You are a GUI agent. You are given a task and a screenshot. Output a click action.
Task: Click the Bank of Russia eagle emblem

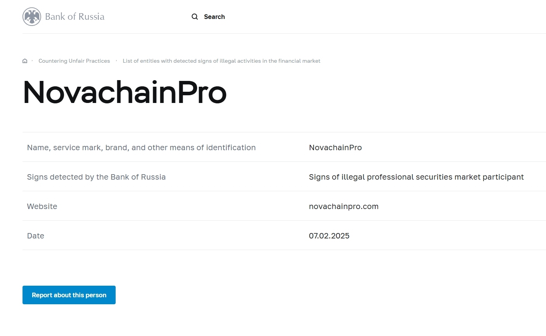(x=32, y=17)
